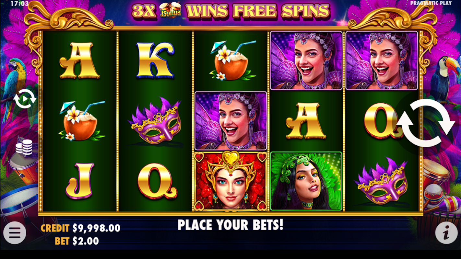Select the green-feathered dancer symbol
Image resolution: width=461 pixels, height=259 pixels.
pyautogui.click(x=306, y=181)
